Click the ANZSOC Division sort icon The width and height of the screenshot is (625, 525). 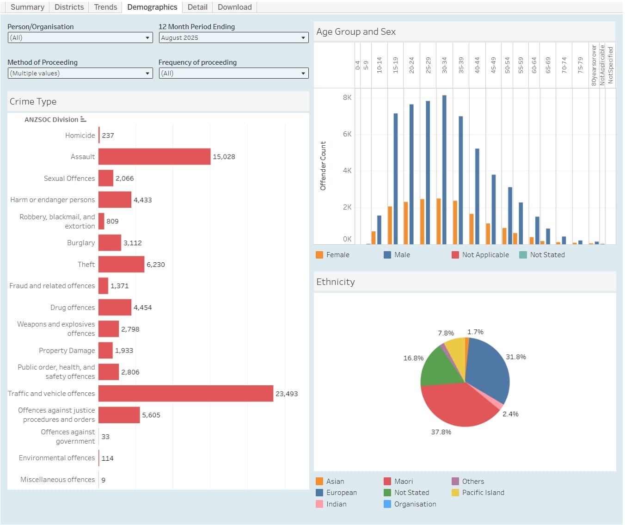click(83, 119)
